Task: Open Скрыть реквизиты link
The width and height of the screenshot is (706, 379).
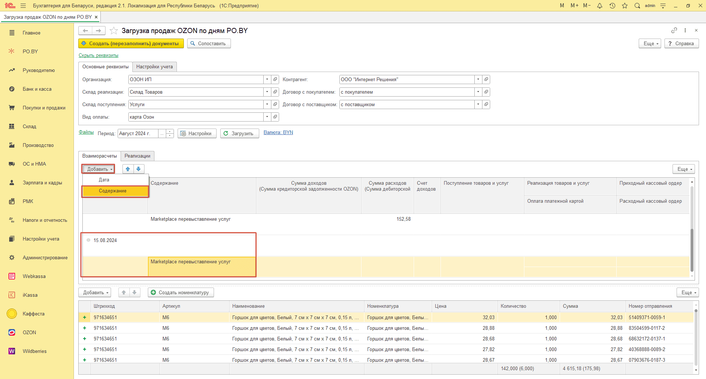Action: pyautogui.click(x=99, y=55)
